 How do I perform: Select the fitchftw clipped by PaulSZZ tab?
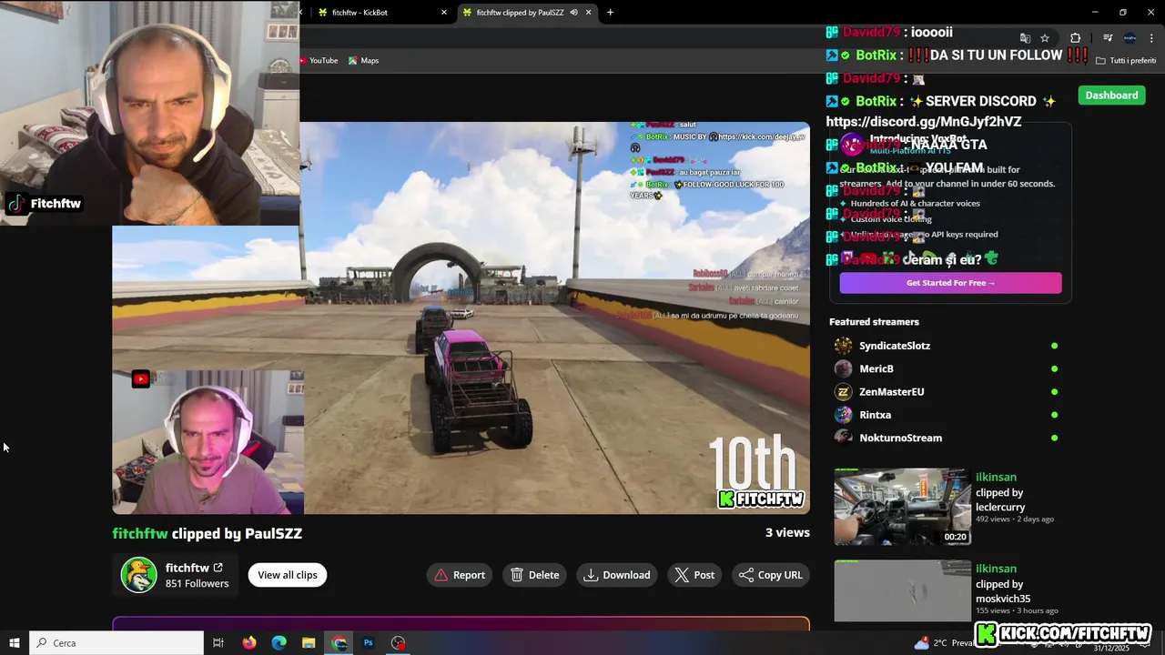[x=521, y=13]
